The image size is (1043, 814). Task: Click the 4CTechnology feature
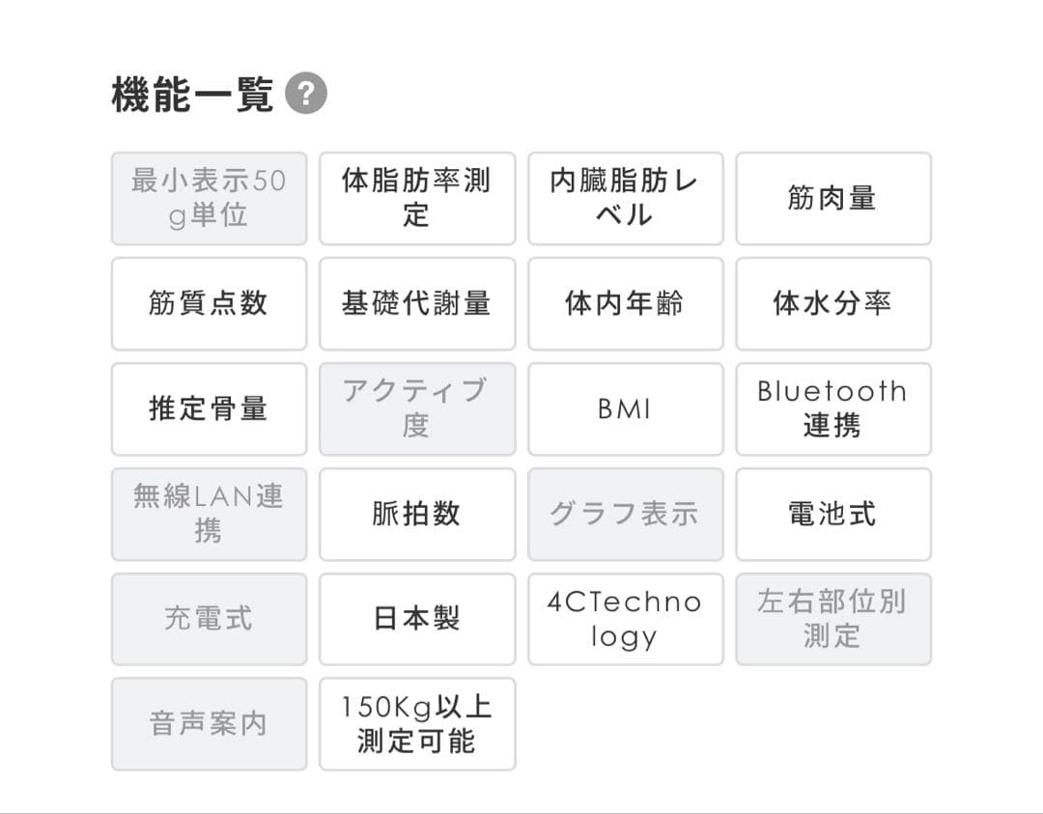tap(625, 619)
